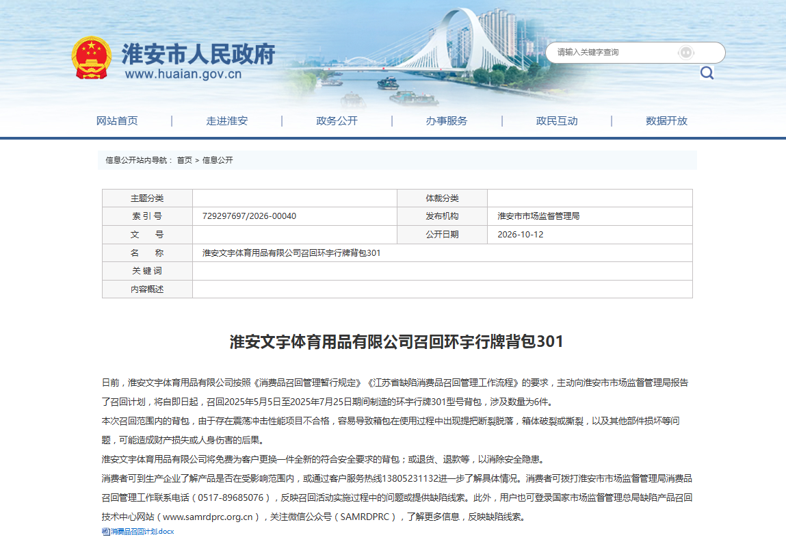This screenshot has width=786, height=544.
Task: Click the voice input icon in search box
Action: point(685,52)
